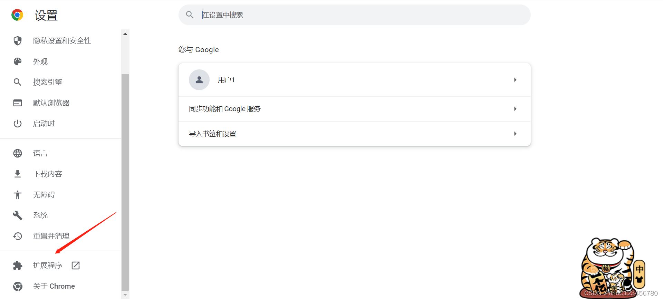The height and width of the screenshot is (299, 663).
Task: Click the wrench icon for 系统
Action: (x=18, y=215)
